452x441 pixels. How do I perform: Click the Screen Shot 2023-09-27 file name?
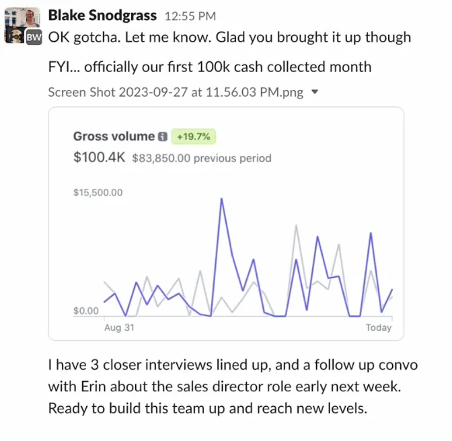[176, 92]
